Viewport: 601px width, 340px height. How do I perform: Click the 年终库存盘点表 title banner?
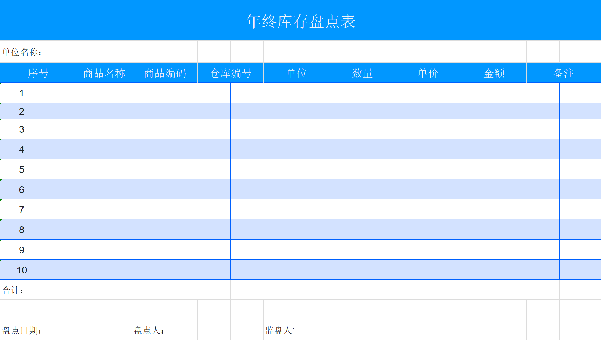pyautogui.click(x=300, y=20)
